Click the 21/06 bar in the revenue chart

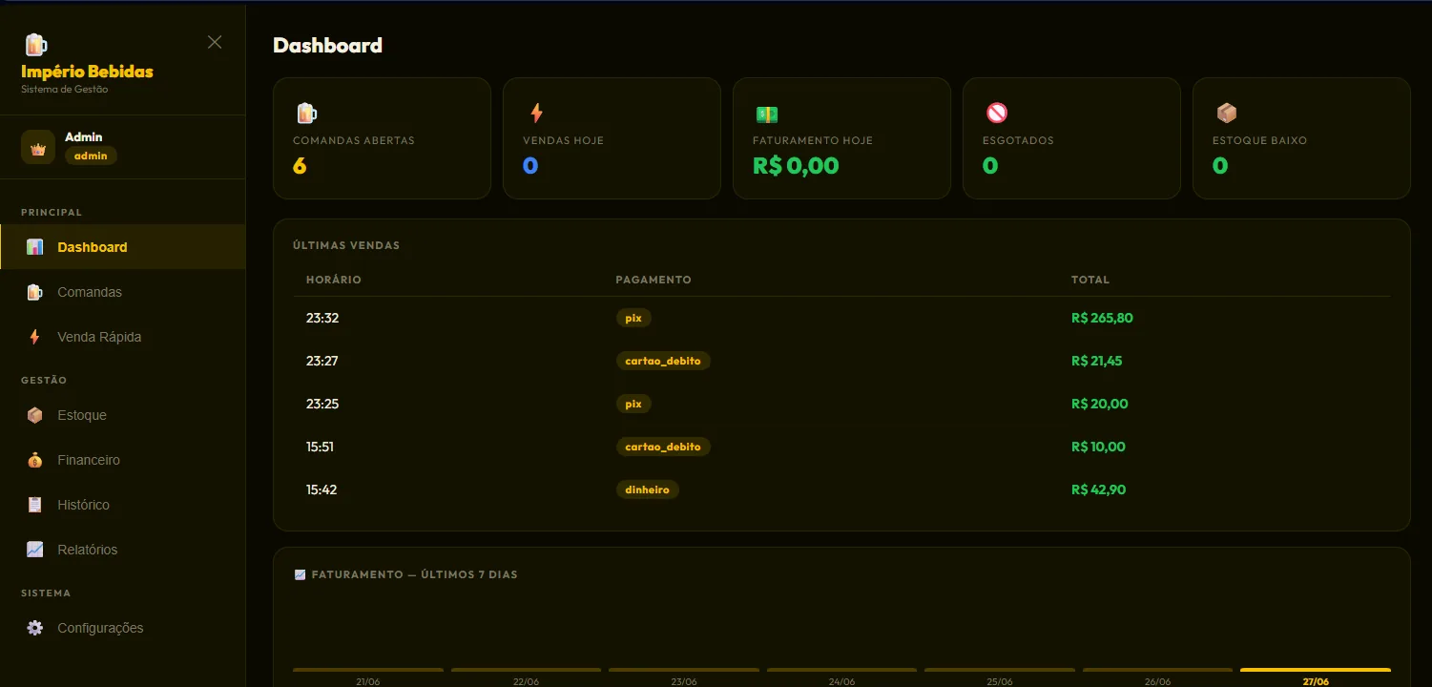368,671
